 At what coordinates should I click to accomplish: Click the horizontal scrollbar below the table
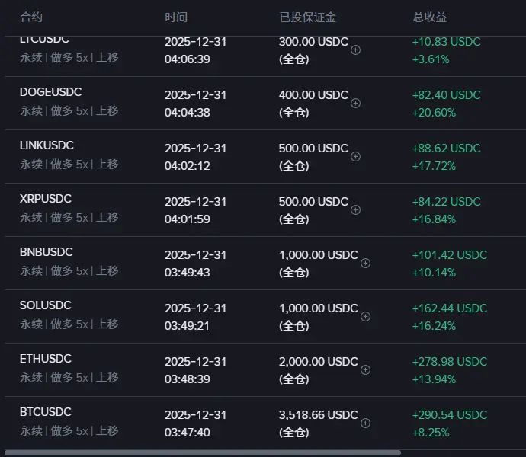coord(202,452)
